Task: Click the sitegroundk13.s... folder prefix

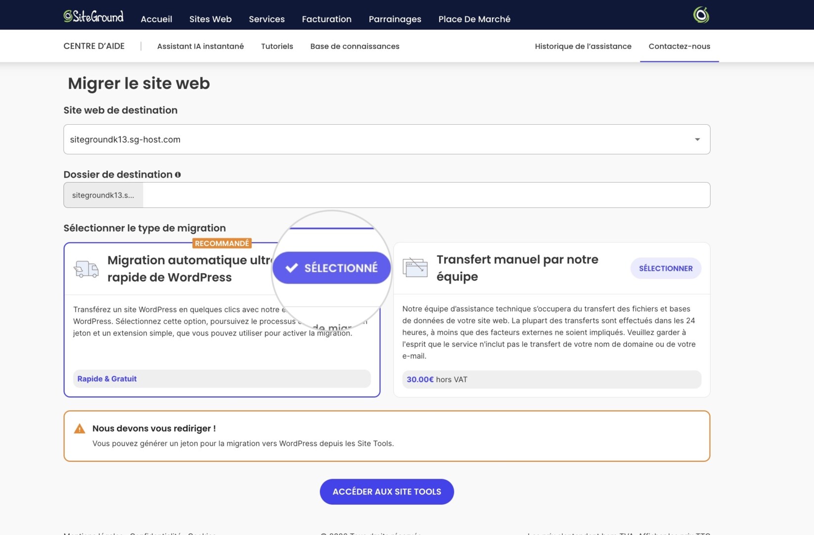Action: tap(103, 195)
